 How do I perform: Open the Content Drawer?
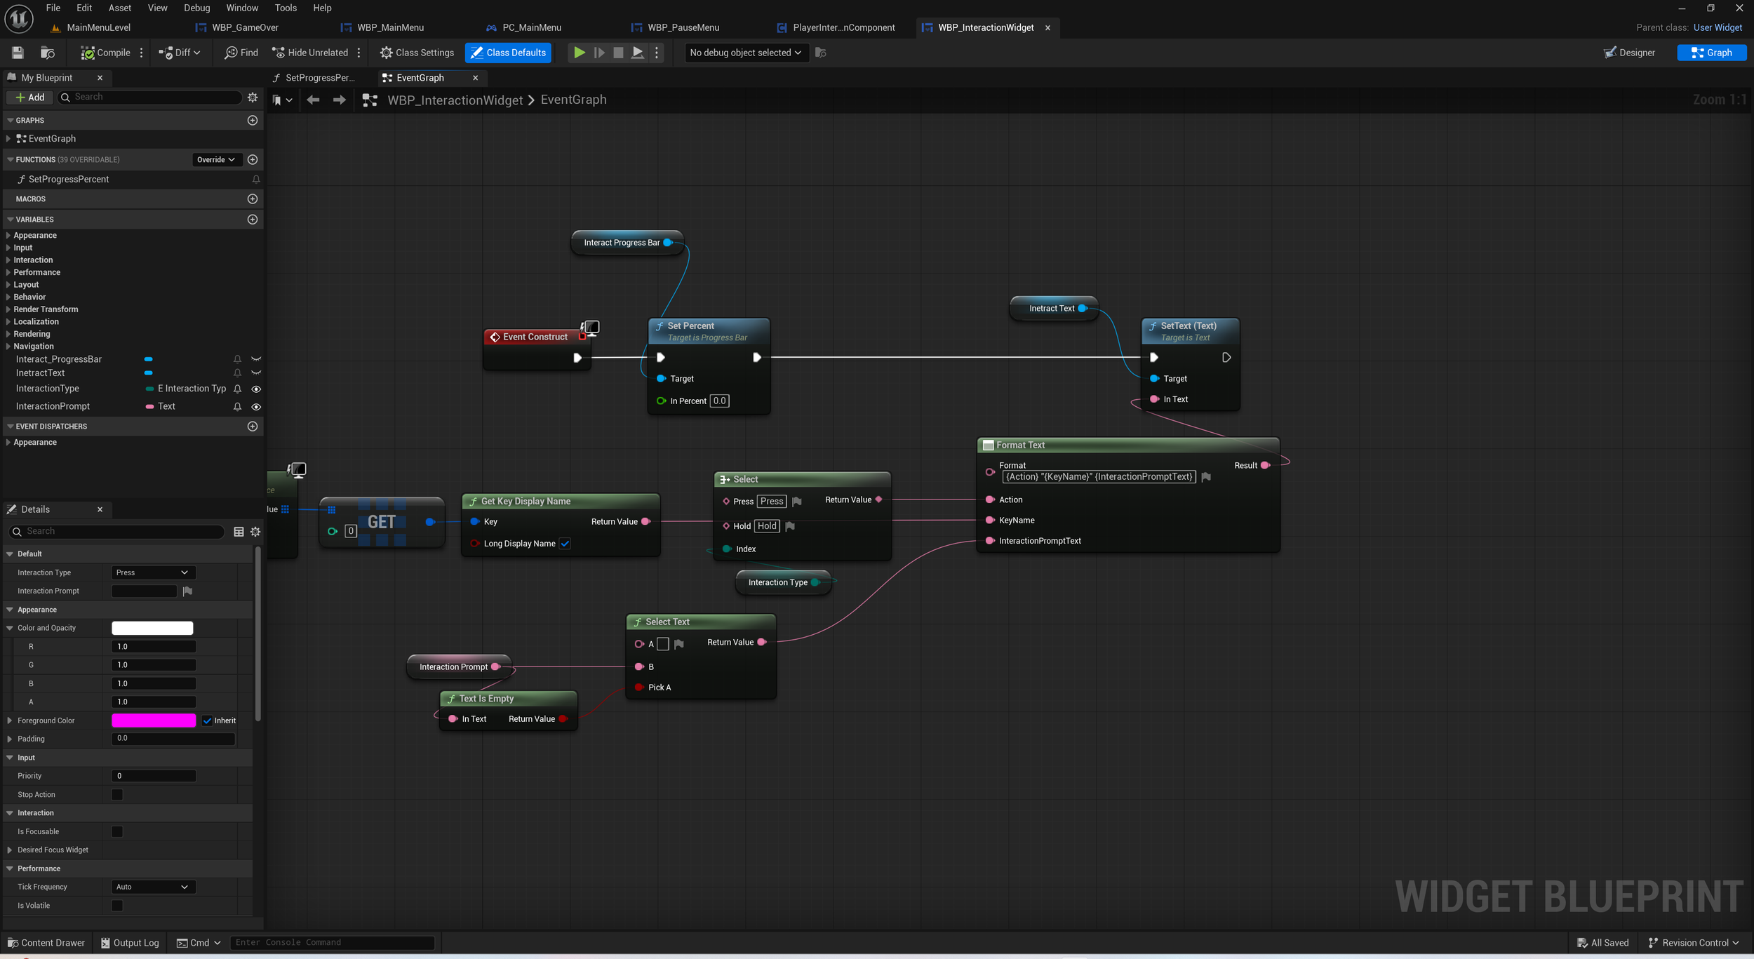pos(46,943)
